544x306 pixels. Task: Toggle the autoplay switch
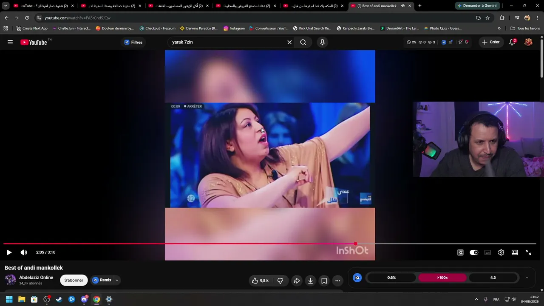[474, 252]
